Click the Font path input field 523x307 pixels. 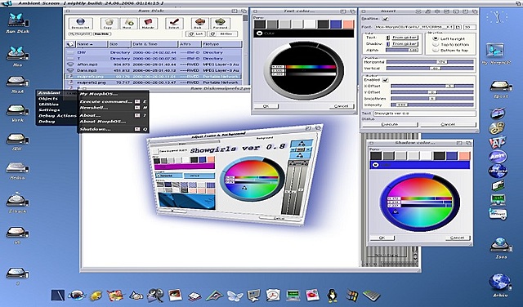[x=414, y=27]
